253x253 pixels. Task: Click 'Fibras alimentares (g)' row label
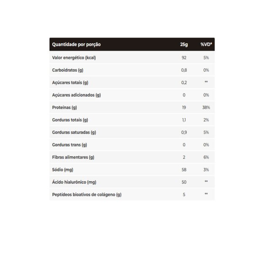point(73,157)
